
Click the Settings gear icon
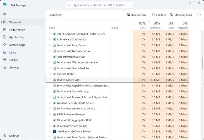pyautogui.click(x=5, y=136)
